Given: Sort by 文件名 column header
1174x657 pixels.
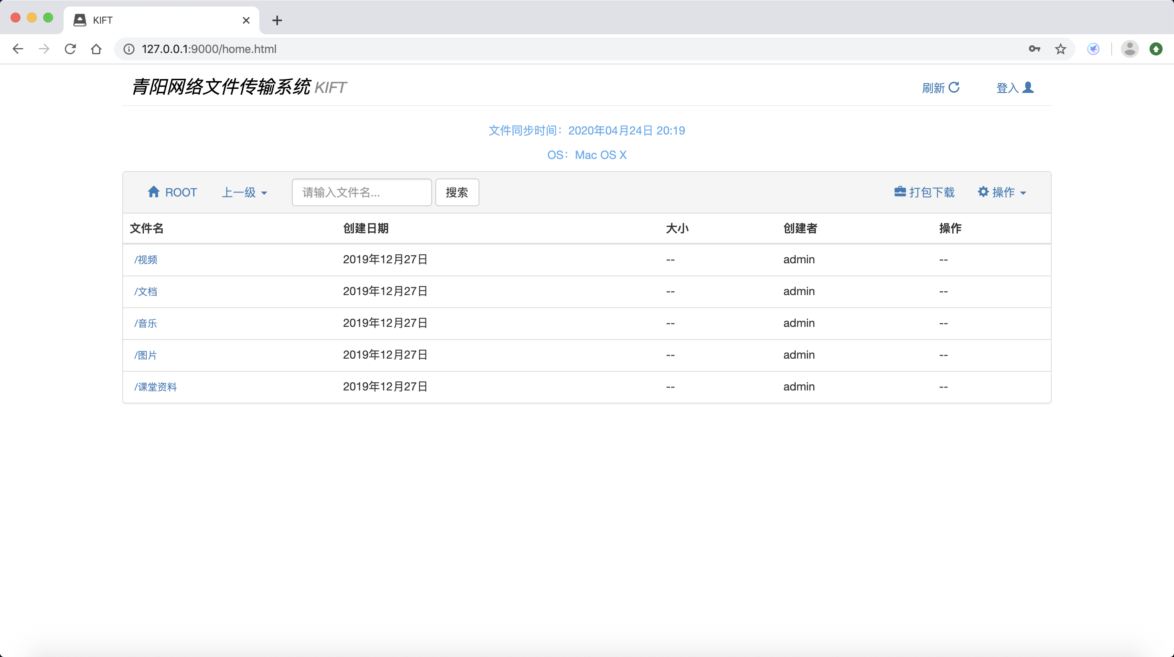Looking at the screenshot, I should pyautogui.click(x=147, y=228).
